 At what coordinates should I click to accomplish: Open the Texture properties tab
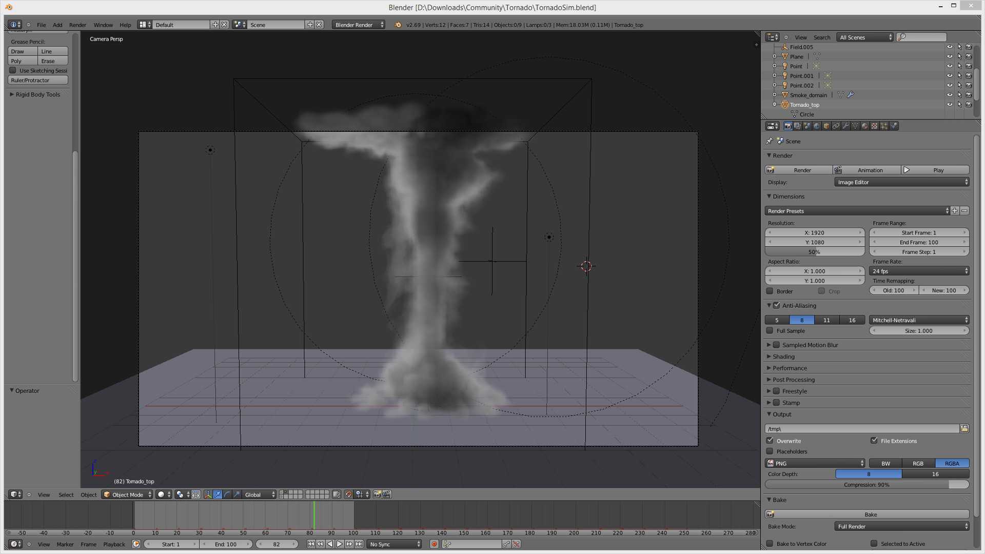click(x=874, y=126)
